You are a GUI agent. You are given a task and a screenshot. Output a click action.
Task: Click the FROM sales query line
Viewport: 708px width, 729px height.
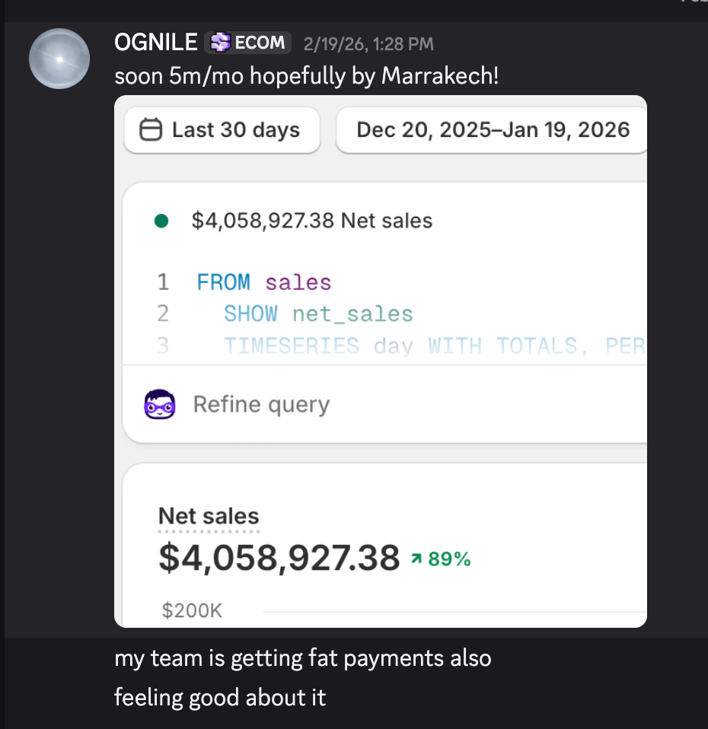pyautogui.click(x=263, y=282)
